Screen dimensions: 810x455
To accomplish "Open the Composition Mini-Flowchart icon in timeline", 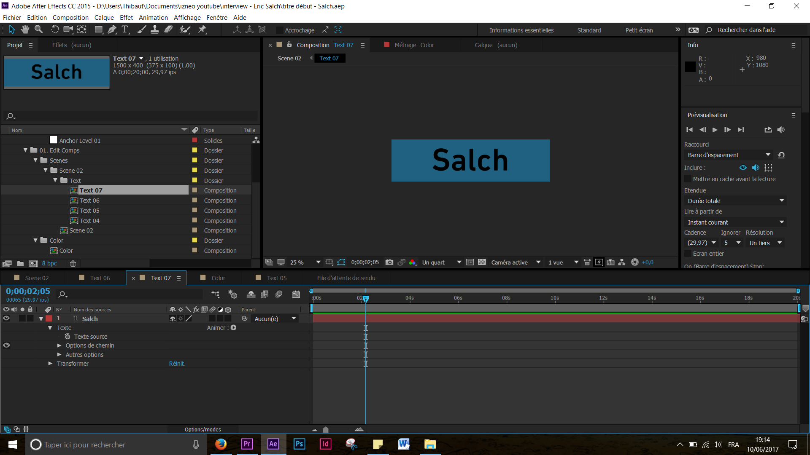I will 216,294.
